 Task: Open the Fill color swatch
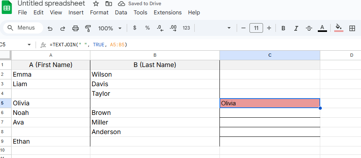339,28
